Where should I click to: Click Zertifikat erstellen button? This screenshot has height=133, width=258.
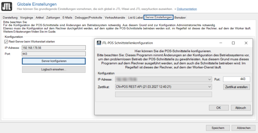[237, 87]
